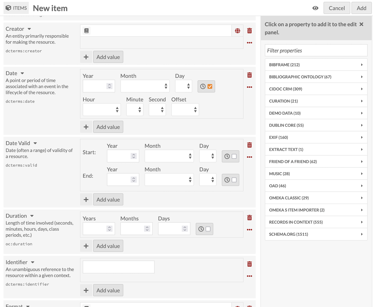Expand the BIBFRAME (212) vocabulary
This screenshot has width=373, height=307.
[x=316, y=65]
